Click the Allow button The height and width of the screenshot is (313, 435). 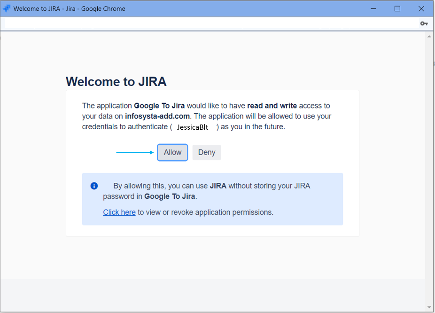172,152
